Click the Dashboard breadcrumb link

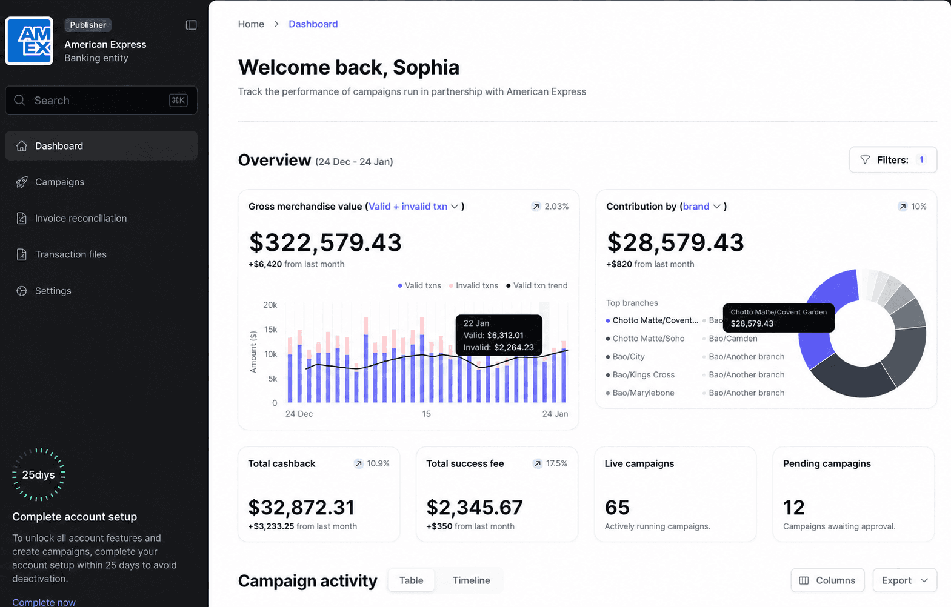click(x=313, y=24)
